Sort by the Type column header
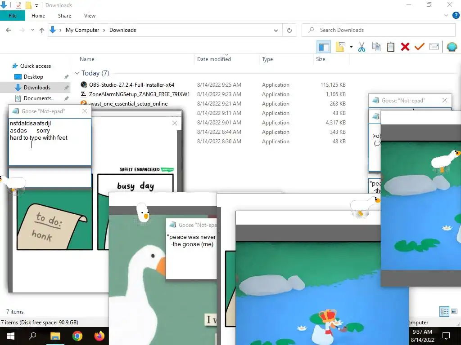This screenshot has height=345, width=461. coord(267,59)
